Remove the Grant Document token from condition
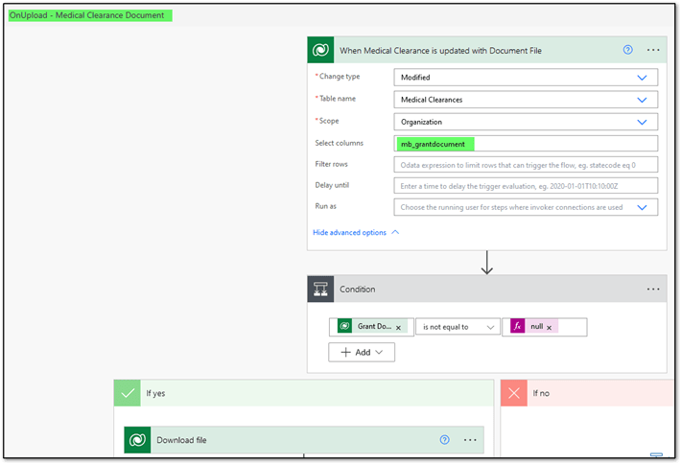Screen dimensions: 681x464 [398, 327]
